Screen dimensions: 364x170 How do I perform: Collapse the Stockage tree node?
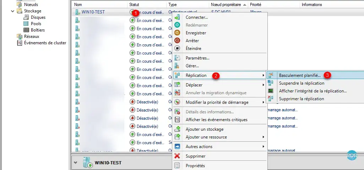pyautogui.click(x=12, y=11)
